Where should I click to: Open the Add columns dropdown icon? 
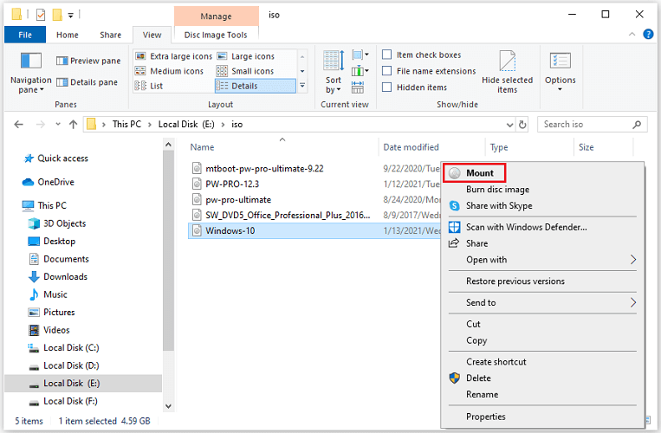pos(360,71)
